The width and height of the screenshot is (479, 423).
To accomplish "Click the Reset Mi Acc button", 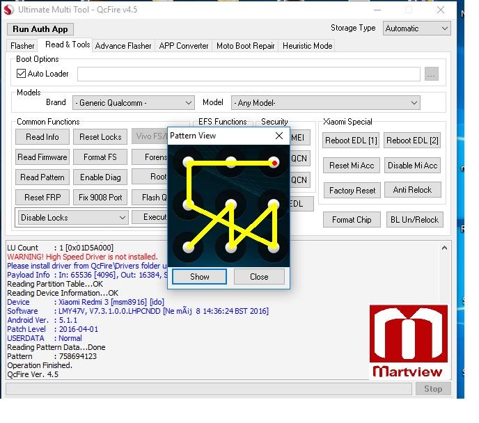I will click(x=352, y=166).
